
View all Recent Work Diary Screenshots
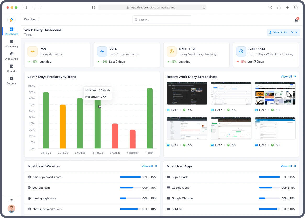286,77
